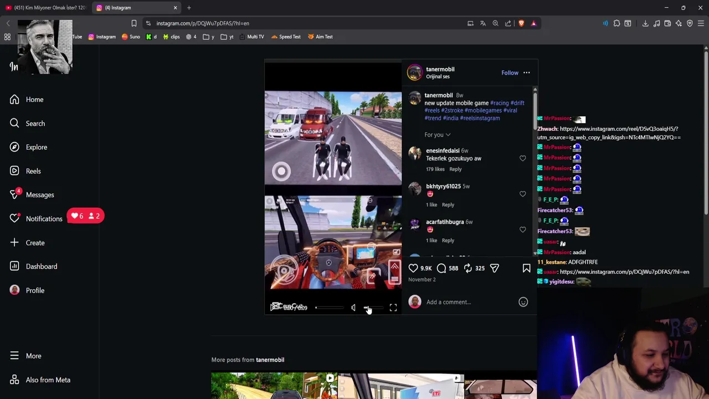
Task: Open the emoji picker for comments
Action: point(523,302)
